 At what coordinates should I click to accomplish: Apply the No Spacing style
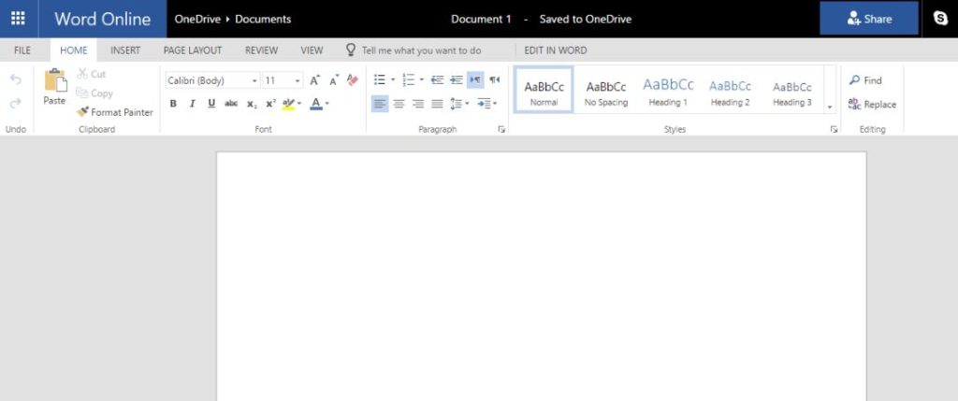606,90
